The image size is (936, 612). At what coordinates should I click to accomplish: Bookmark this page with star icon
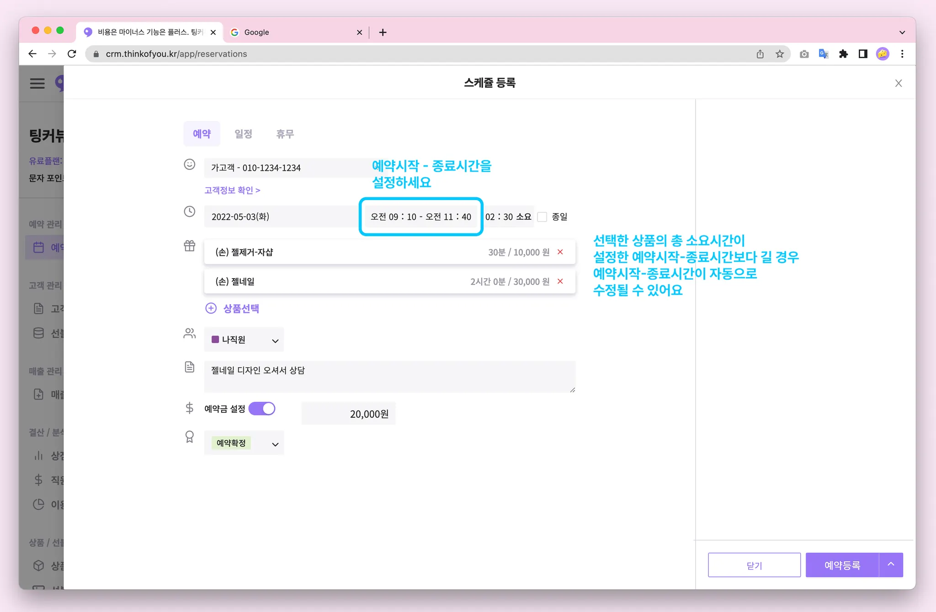[x=780, y=54]
